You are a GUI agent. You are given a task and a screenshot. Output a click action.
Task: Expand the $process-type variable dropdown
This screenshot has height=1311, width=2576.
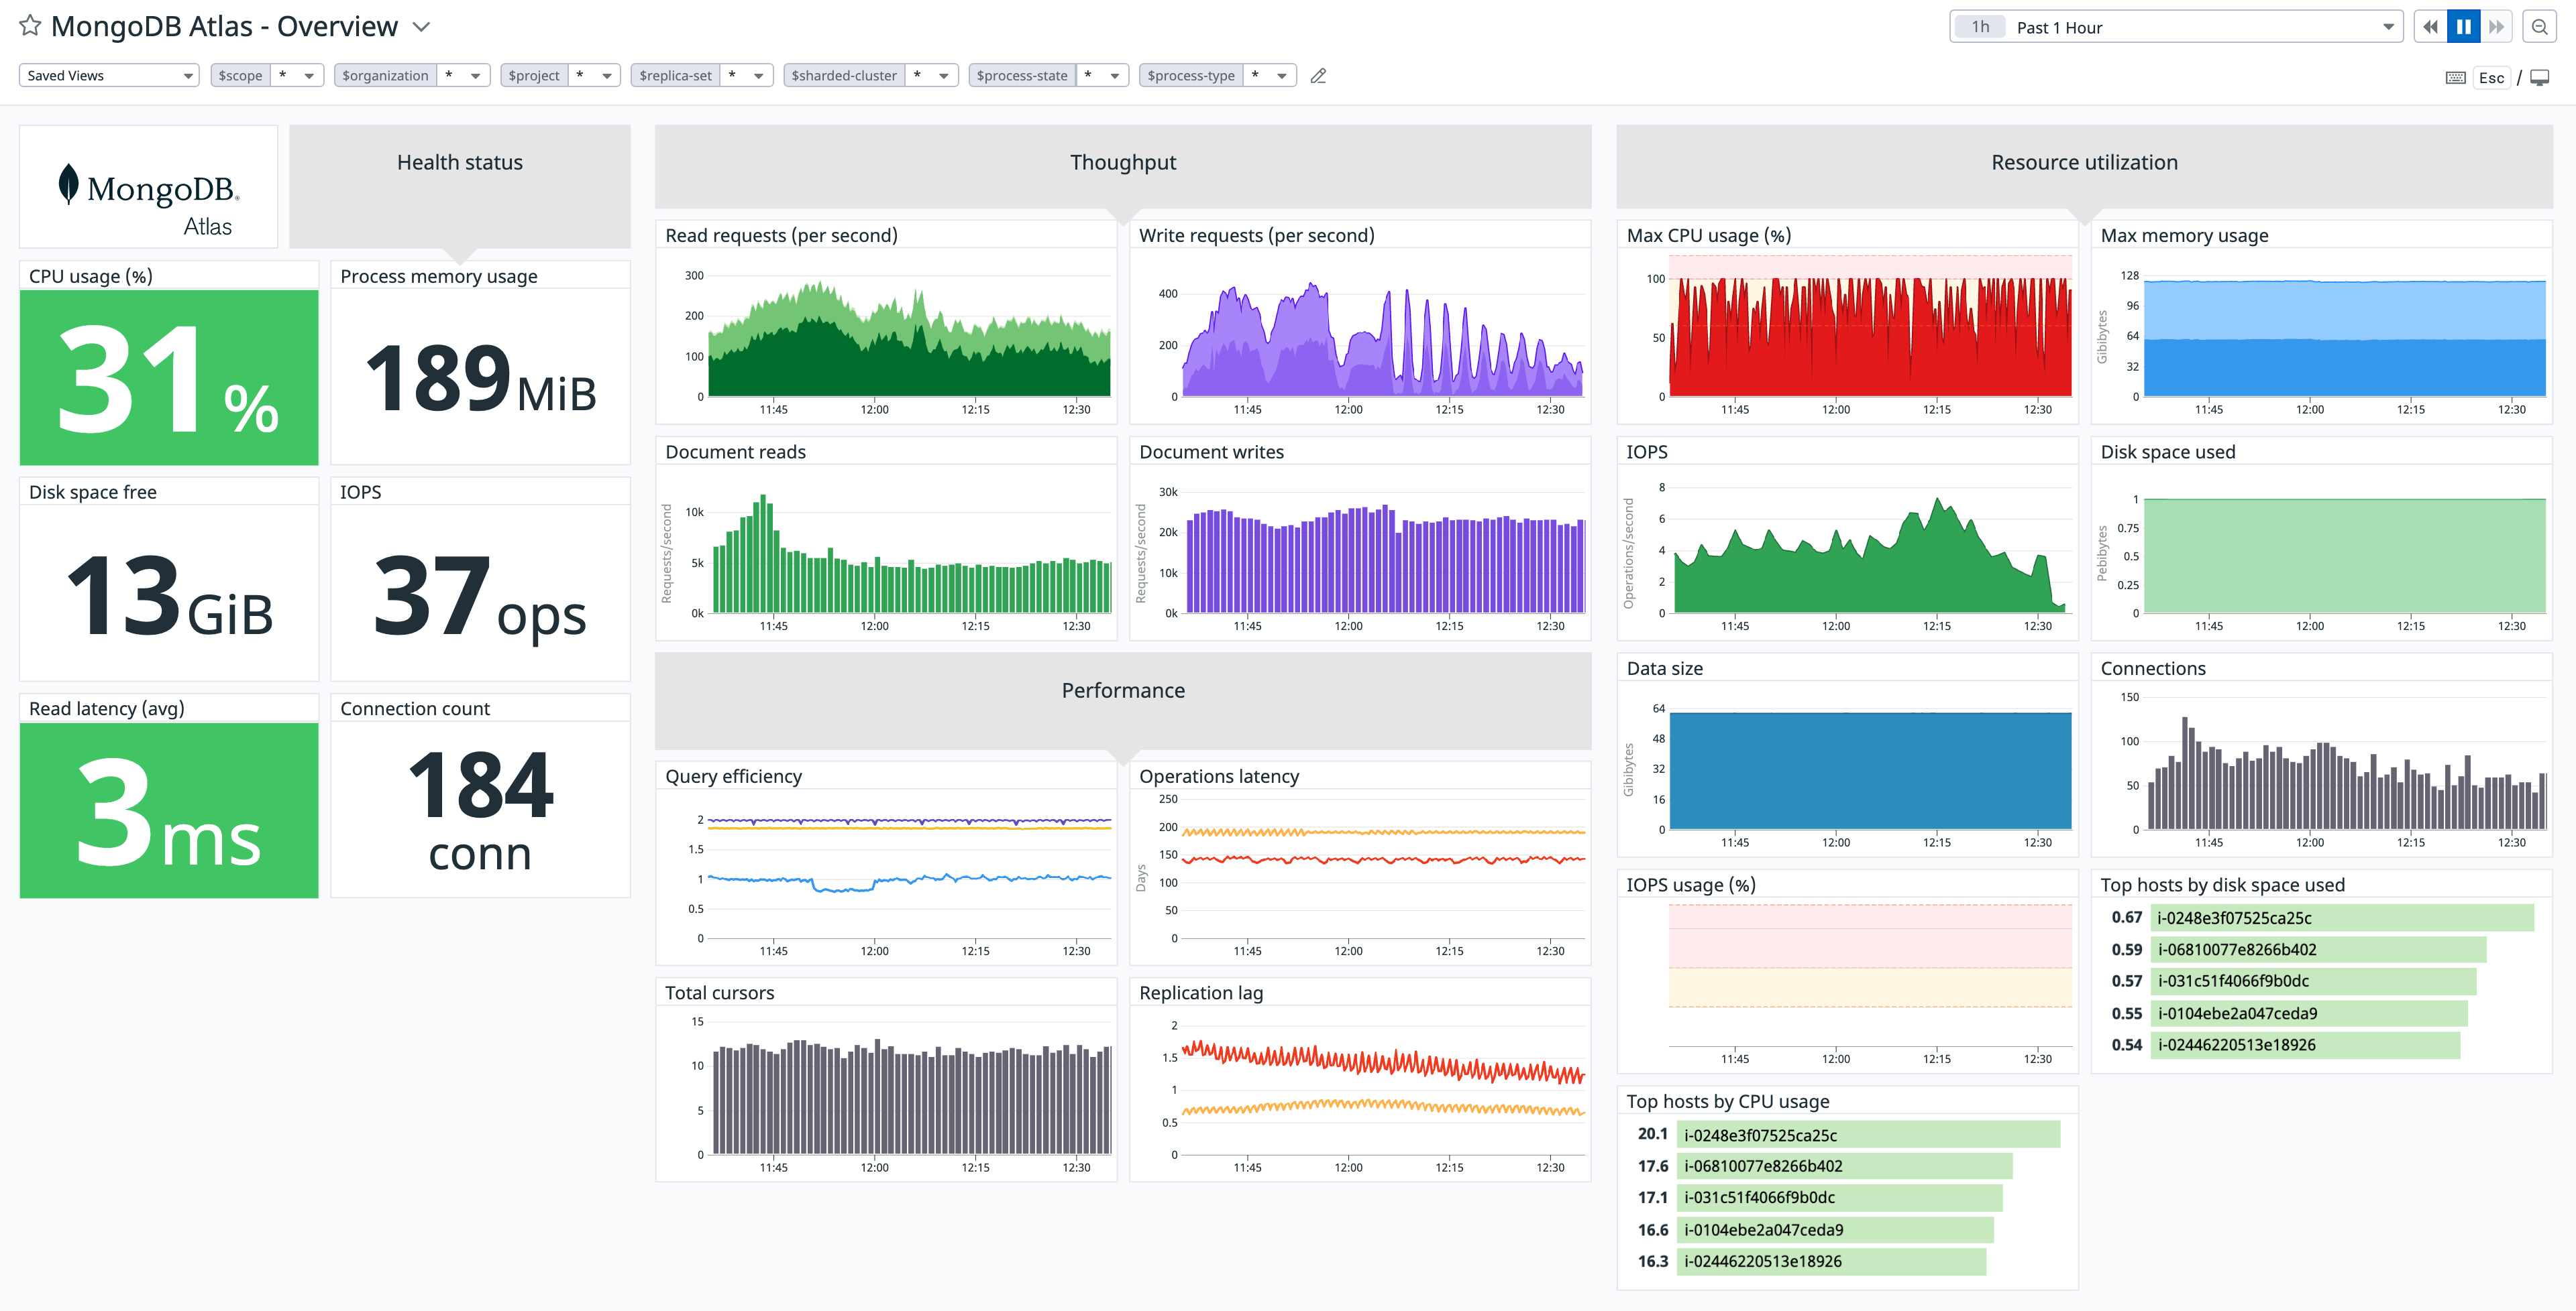tap(1282, 75)
